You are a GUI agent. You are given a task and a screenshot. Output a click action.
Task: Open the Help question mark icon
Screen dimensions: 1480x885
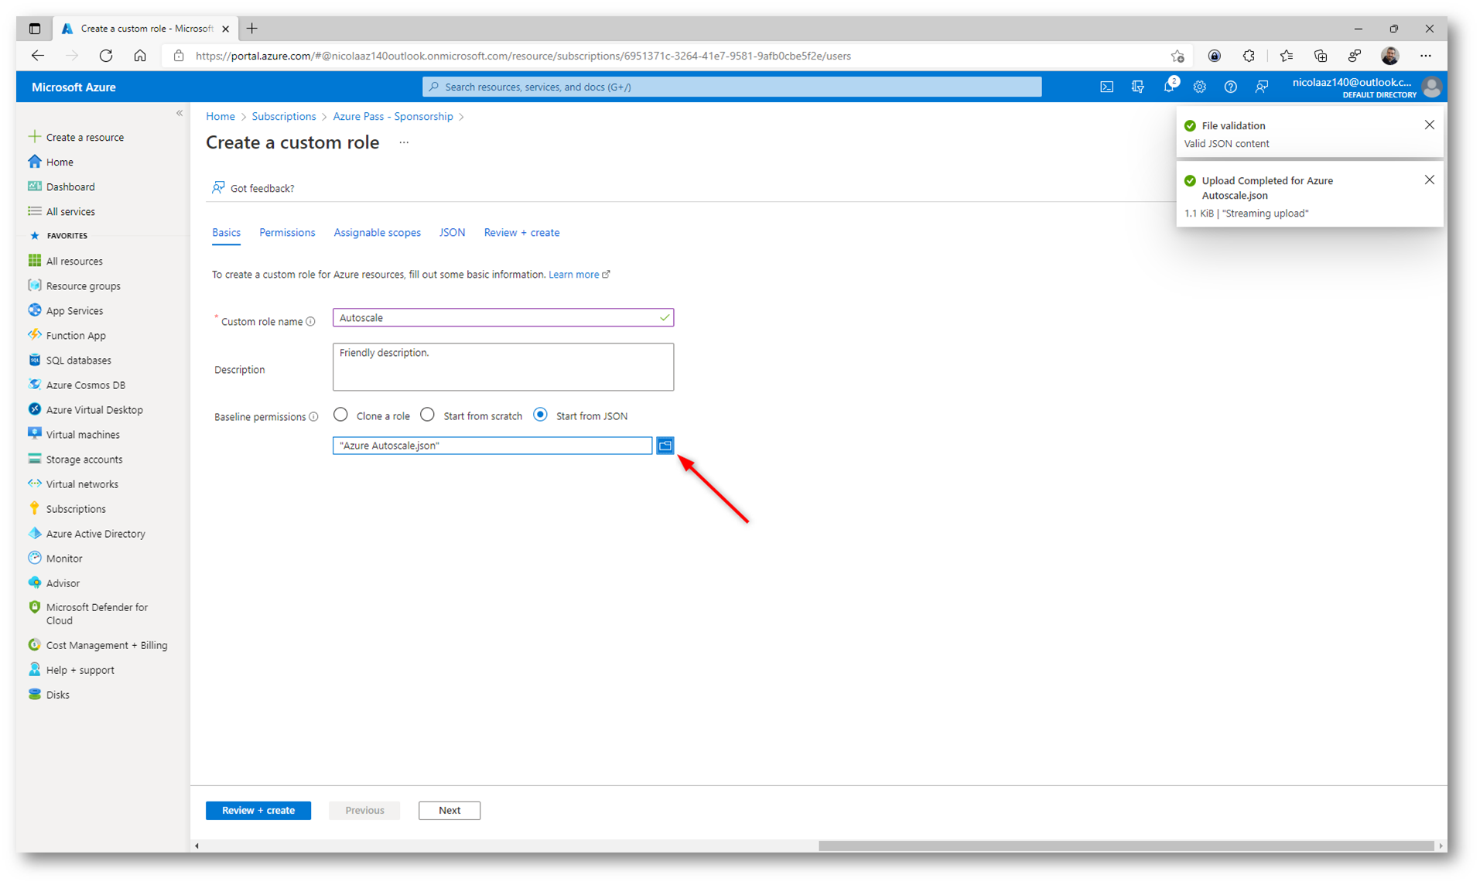1230,87
